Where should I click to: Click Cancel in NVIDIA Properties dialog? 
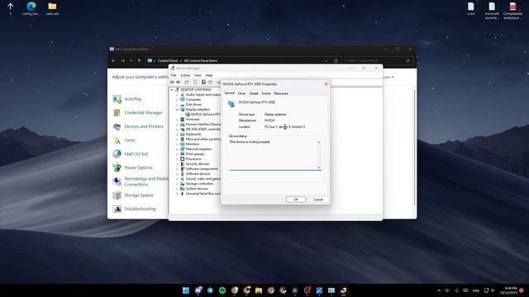[x=318, y=200]
